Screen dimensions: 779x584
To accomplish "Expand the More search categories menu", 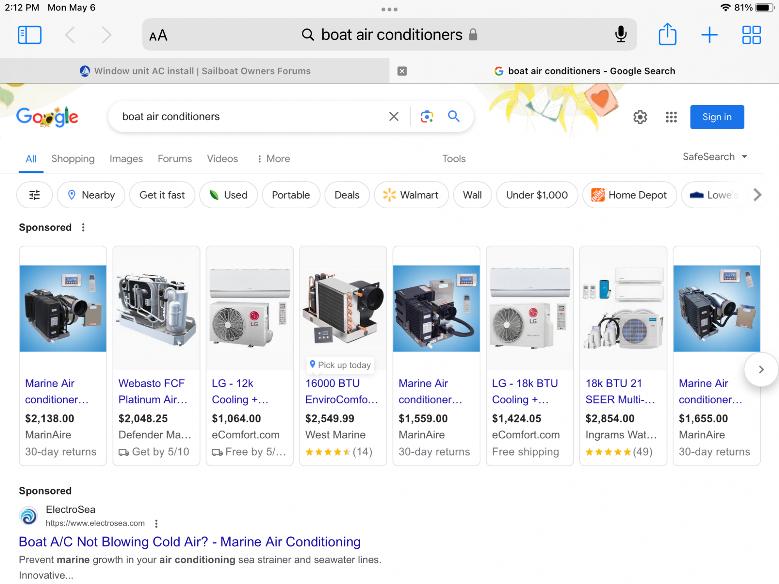I will [274, 159].
